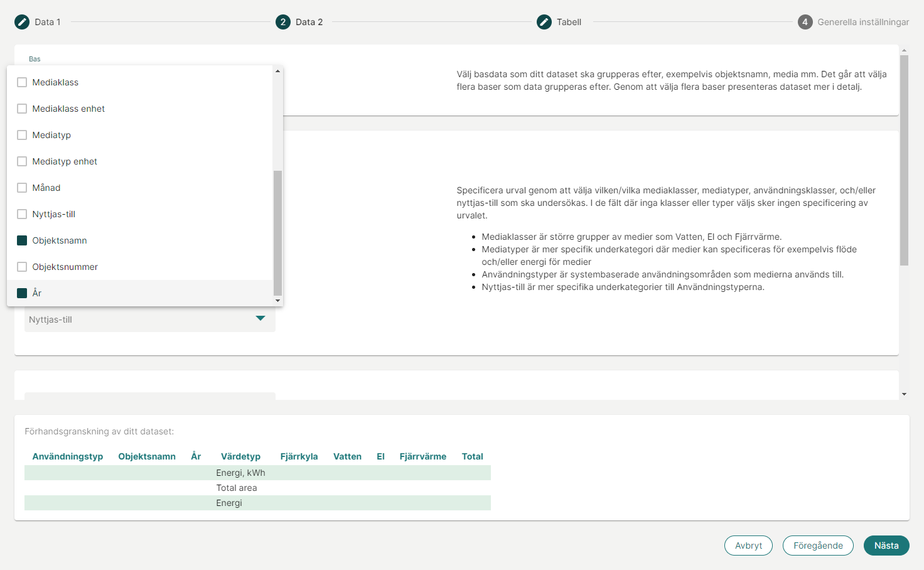924x570 pixels.
Task: Click the dropdown list scroll-up arrow
Action: 277,71
